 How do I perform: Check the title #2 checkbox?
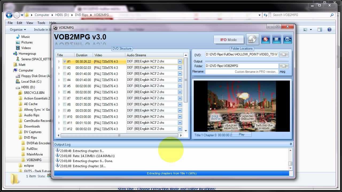click(65, 67)
